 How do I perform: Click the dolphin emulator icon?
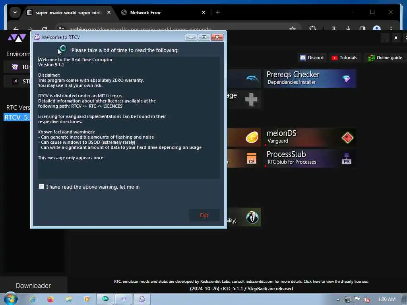tap(252, 78)
